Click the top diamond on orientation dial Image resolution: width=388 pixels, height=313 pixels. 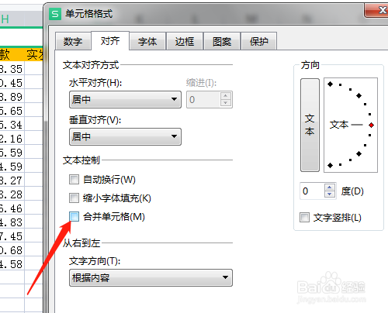click(x=330, y=84)
